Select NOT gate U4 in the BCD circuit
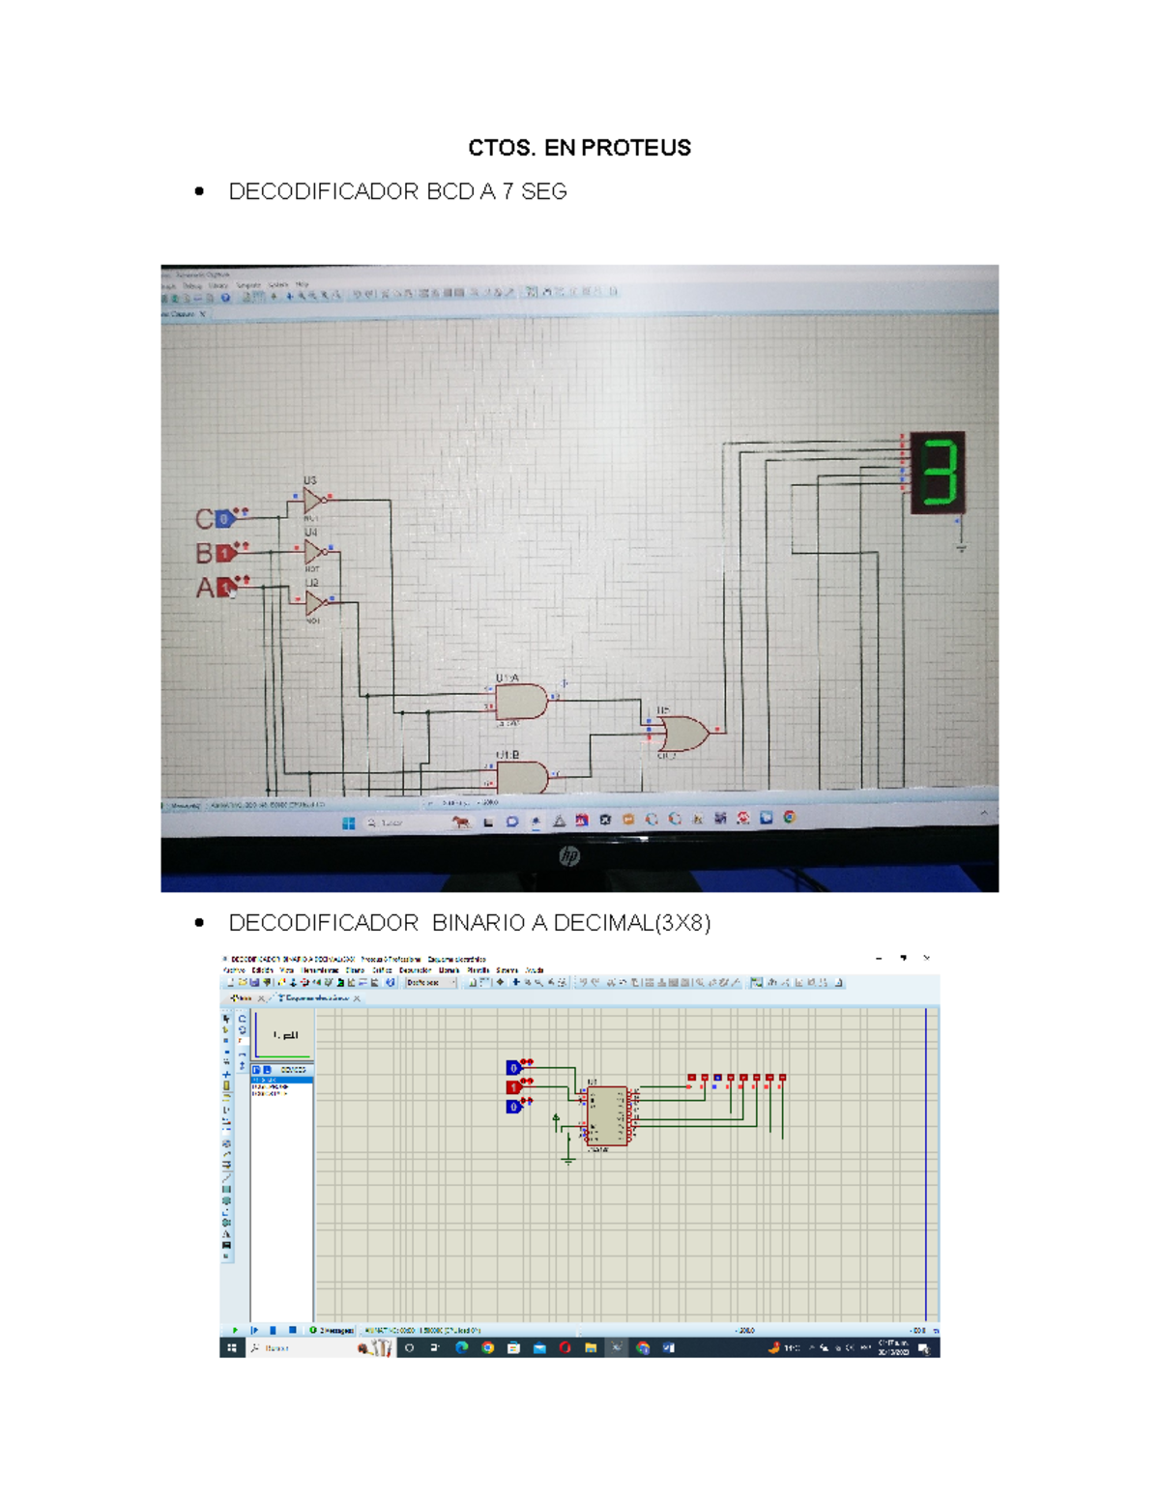 [x=315, y=552]
